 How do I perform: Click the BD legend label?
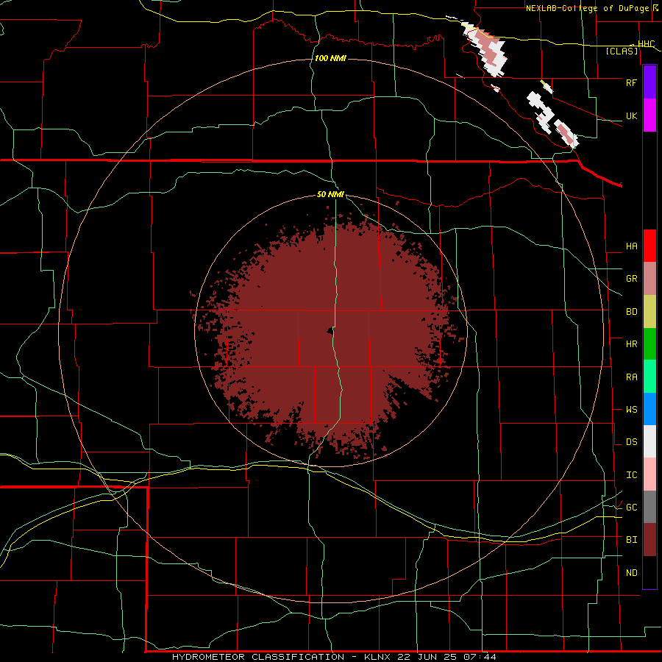coord(631,312)
